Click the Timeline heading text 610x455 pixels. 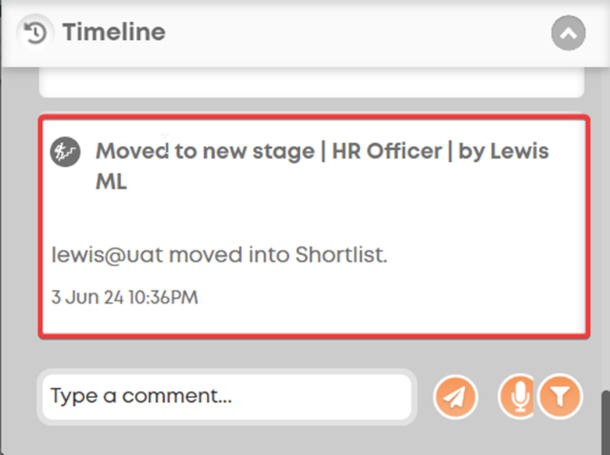pyautogui.click(x=114, y=32)
